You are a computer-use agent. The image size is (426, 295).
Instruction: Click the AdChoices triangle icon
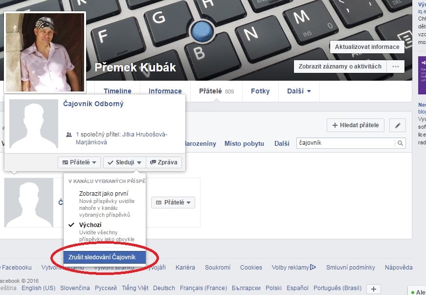coord(313,267)
